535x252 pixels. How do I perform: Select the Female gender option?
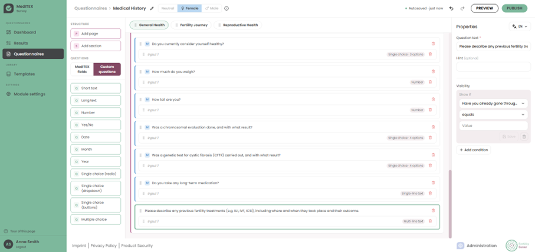point(189,8)
